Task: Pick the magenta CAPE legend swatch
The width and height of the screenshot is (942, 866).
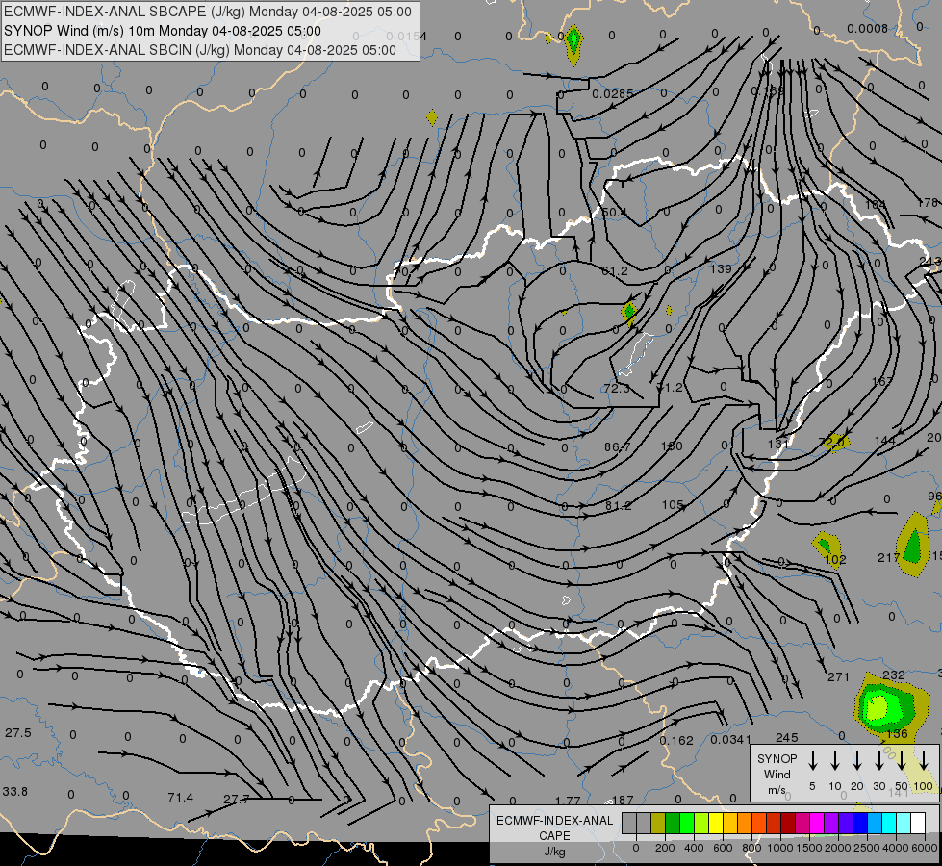Action: click(x=817, y=824)
